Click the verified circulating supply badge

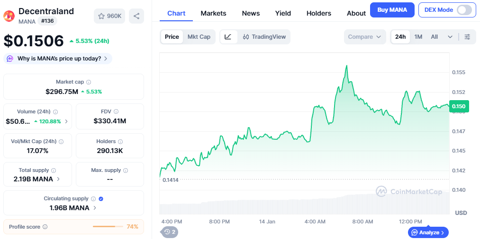101,199
